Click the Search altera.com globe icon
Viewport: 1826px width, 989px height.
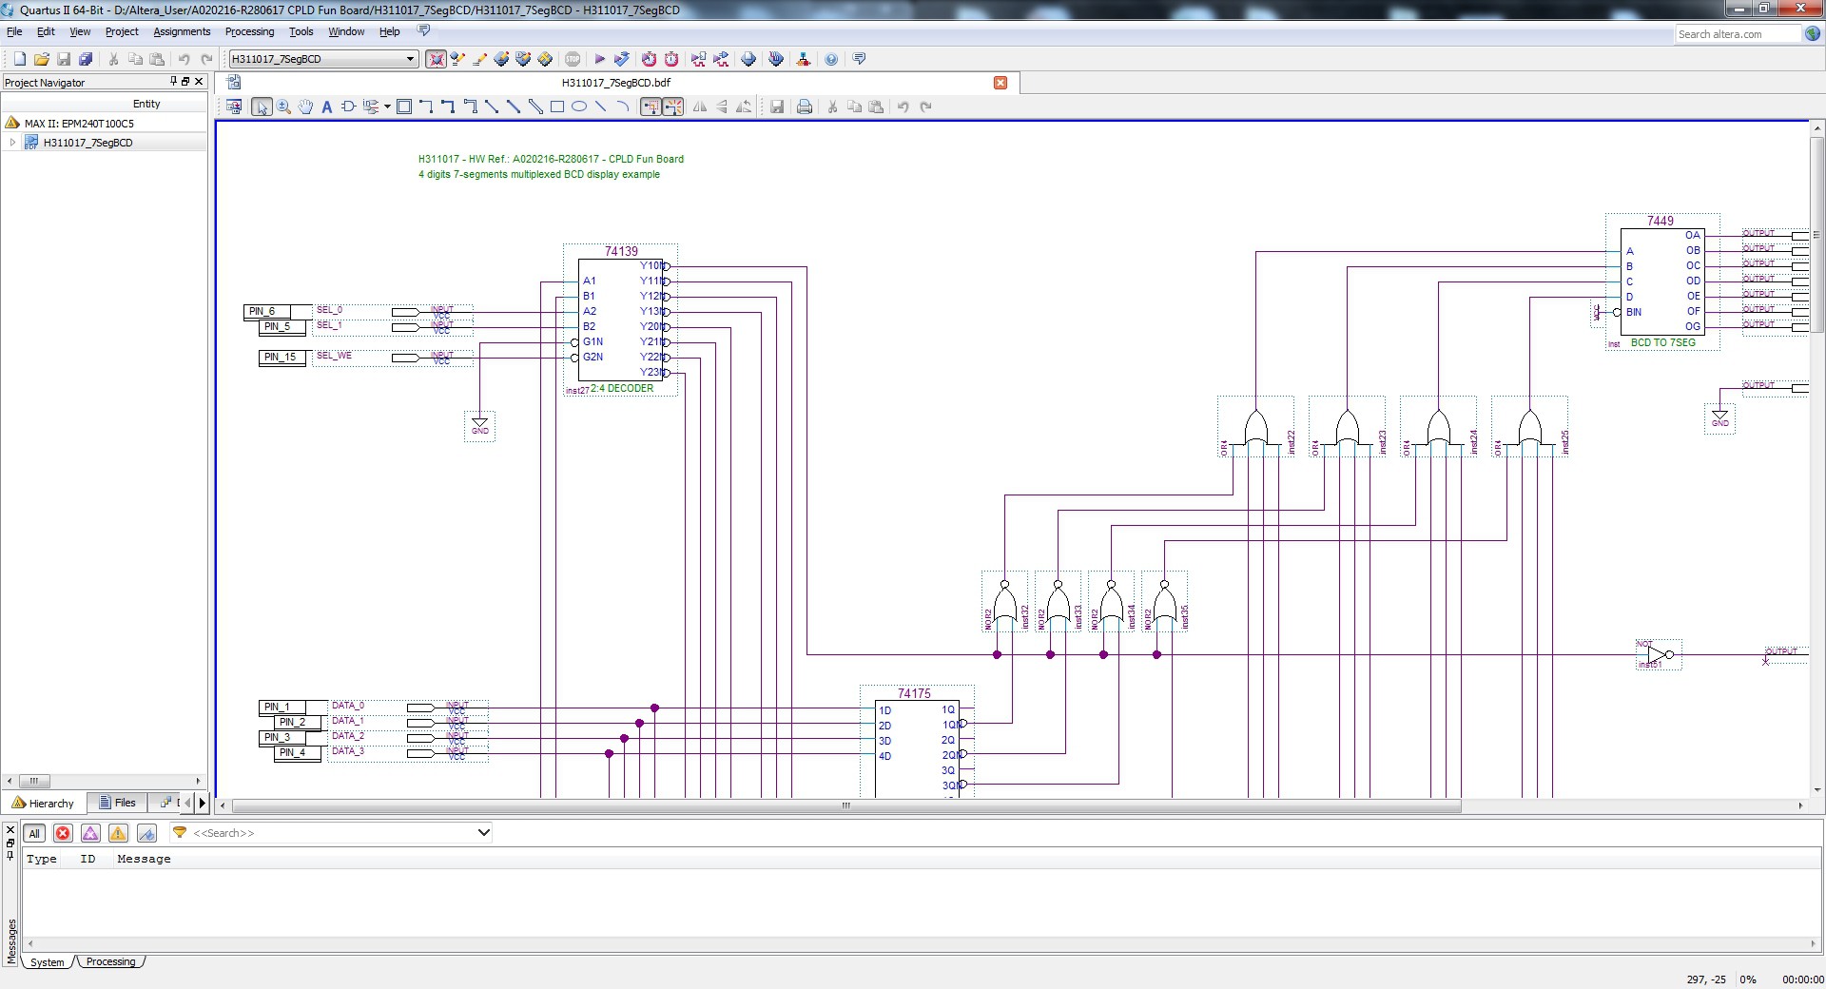coord(1813,33)
